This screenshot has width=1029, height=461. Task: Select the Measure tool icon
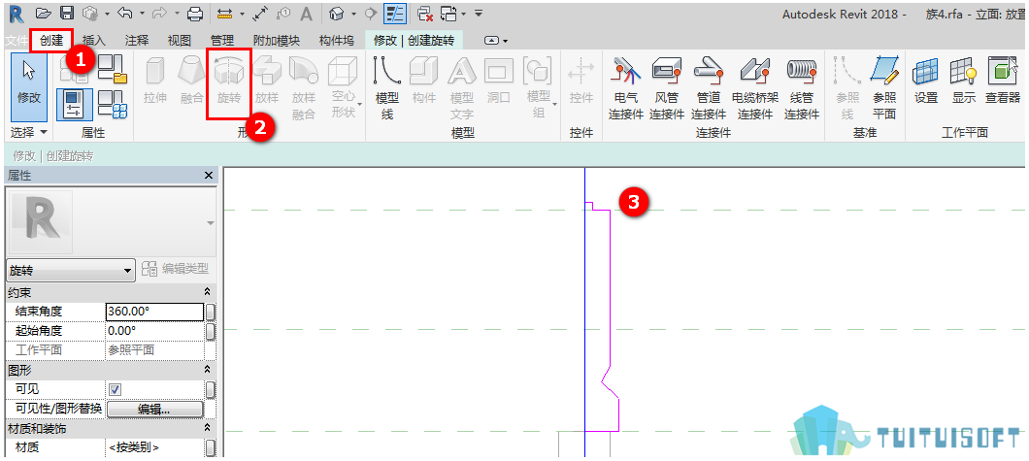225,14
